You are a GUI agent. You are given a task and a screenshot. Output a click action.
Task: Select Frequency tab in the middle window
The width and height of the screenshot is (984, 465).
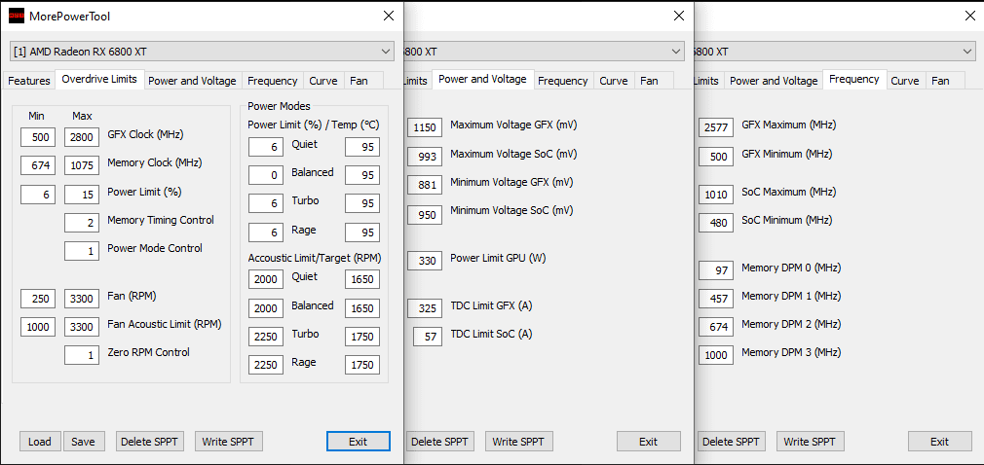pyautogui.click(x=563, y=81)
